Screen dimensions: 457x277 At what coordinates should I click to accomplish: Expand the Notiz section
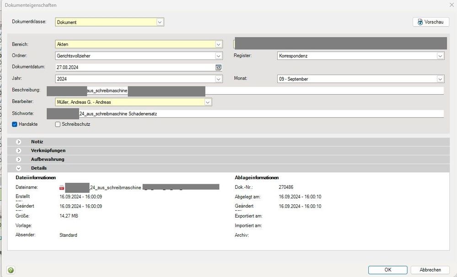coord(19,142)
